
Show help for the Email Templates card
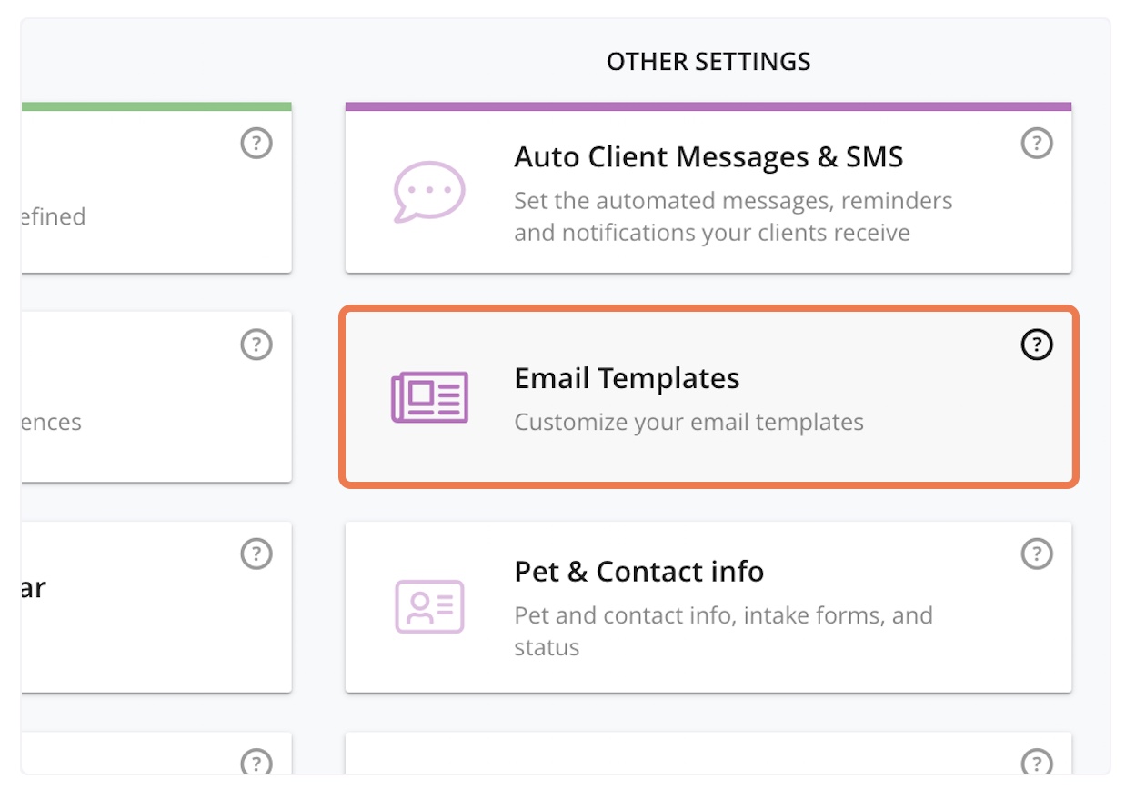(1037, 345)
